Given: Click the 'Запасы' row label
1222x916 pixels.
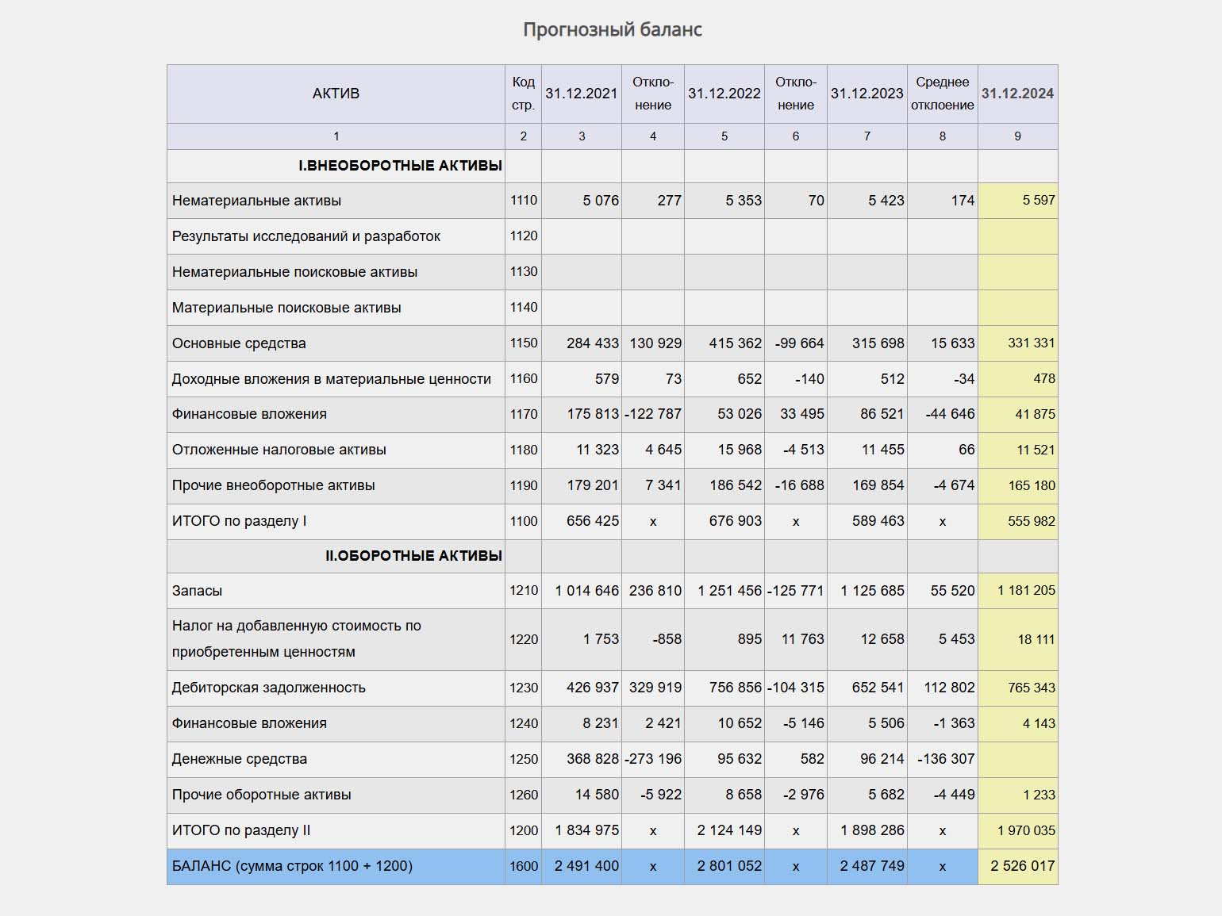Looking at the screenshot, I should tap(197, 591).
